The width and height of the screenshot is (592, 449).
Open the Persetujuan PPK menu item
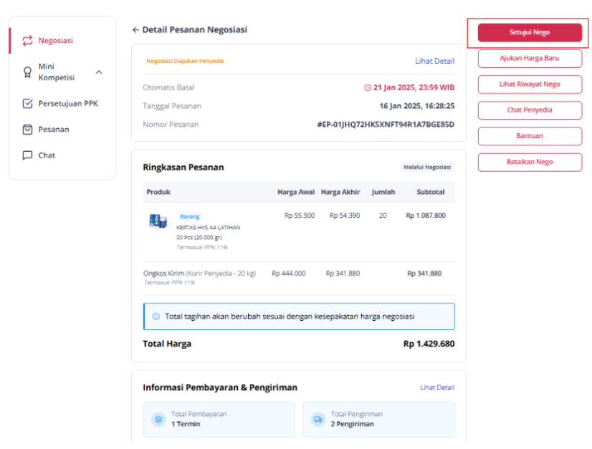(x=68, y=104)
